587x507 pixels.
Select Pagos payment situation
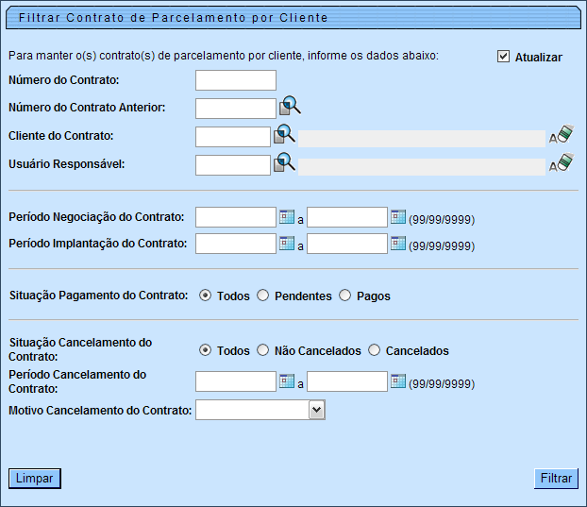[346, 296]
